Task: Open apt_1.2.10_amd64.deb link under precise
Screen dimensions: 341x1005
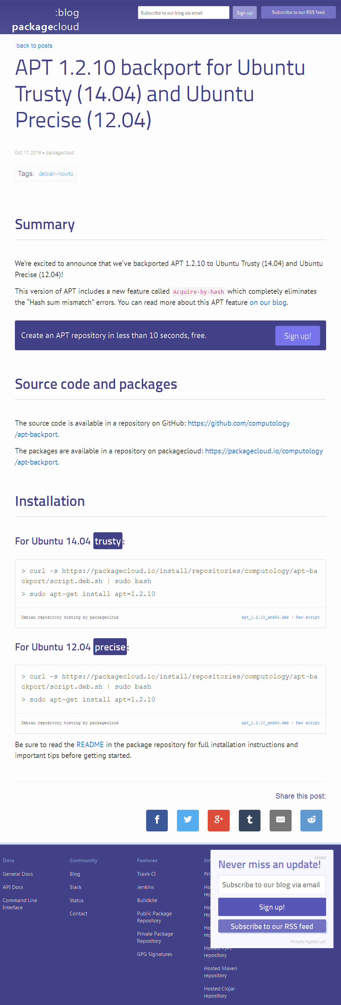Action: [x=265, y=723]
